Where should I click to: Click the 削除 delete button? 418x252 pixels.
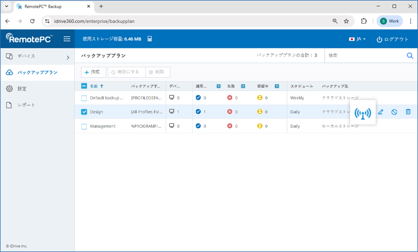pos(158,72)
